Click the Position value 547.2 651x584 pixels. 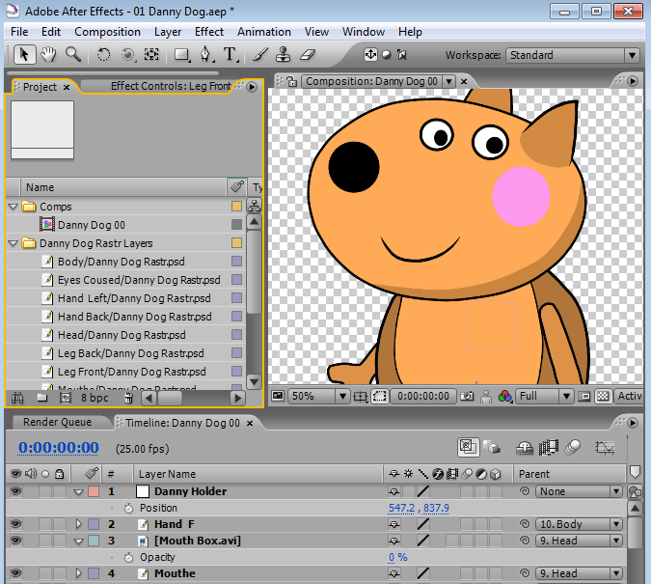tap(401, 508)
